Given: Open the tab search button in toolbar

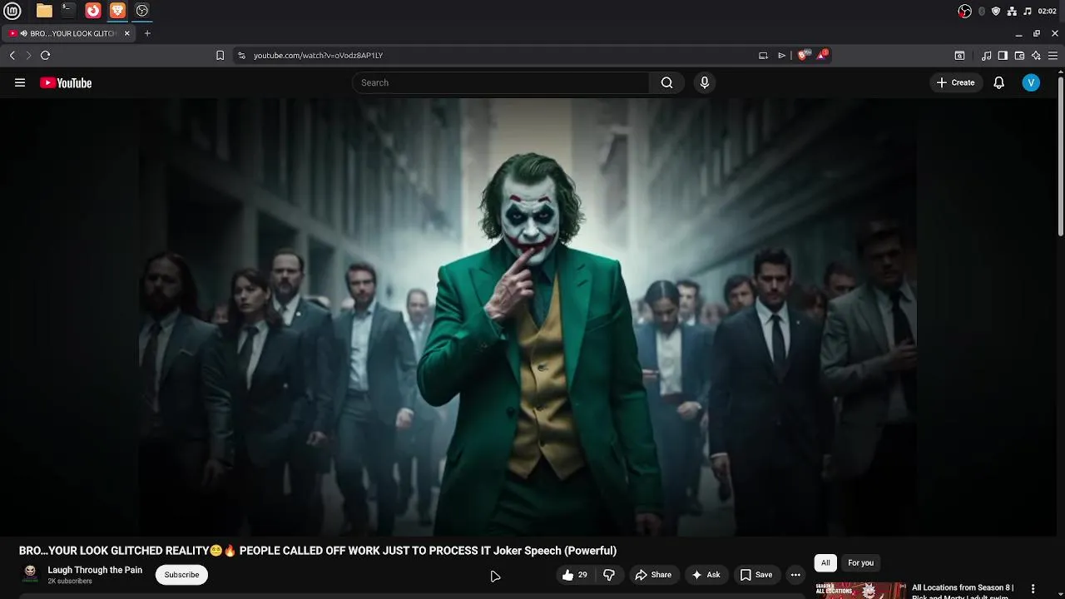Looking at the screenshot, I should [x=959, y=55].
